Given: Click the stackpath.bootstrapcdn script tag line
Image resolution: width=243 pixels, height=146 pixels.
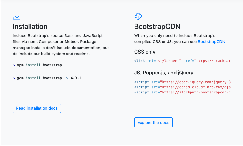Looking at the screenshot, I should click(x=182, y=92).
